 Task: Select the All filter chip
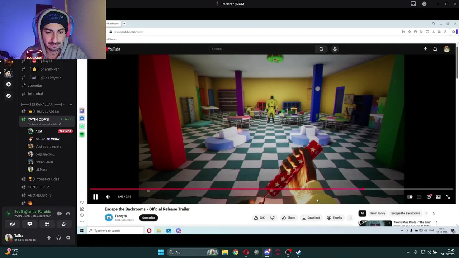(x=362, y=214)
